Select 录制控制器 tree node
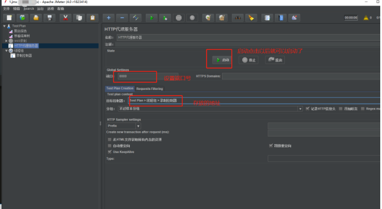This screenshot has width=382, height=209. pyautogui.click(x=24, y=55)
